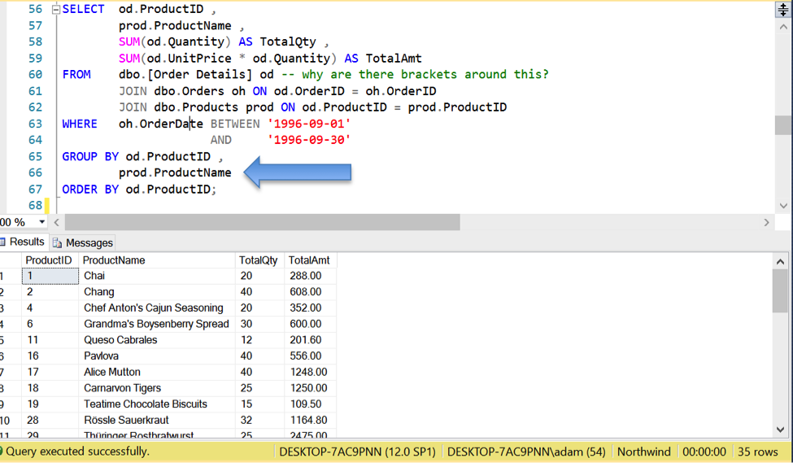Select Grandma's Boysenberry Spread cell
Screen dimensions: 793x463
[x=157, y=324]
